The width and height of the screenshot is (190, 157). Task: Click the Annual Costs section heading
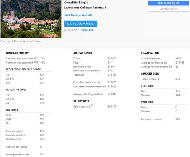pyautogui.click(x=83, y=53)
